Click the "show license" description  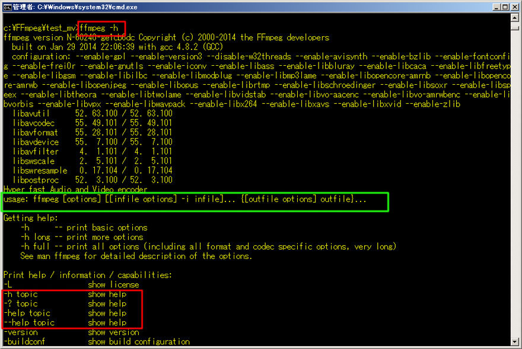(x=113, y=285)
